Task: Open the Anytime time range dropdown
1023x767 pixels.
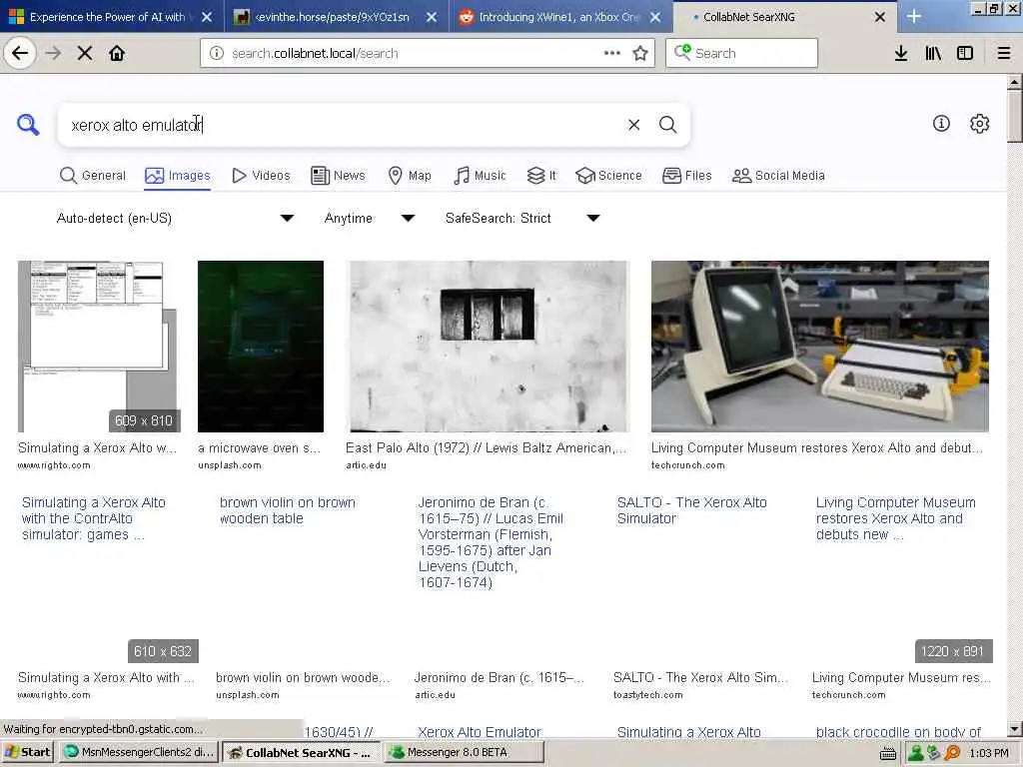Action: point(370,218)
